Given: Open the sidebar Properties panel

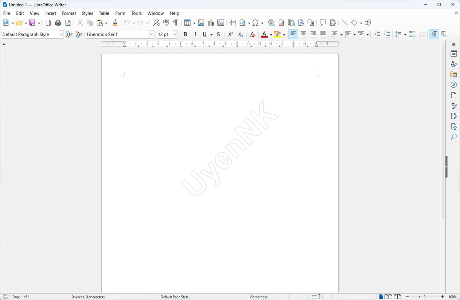Looking at the screenshot, I should (x=454, y=54).
